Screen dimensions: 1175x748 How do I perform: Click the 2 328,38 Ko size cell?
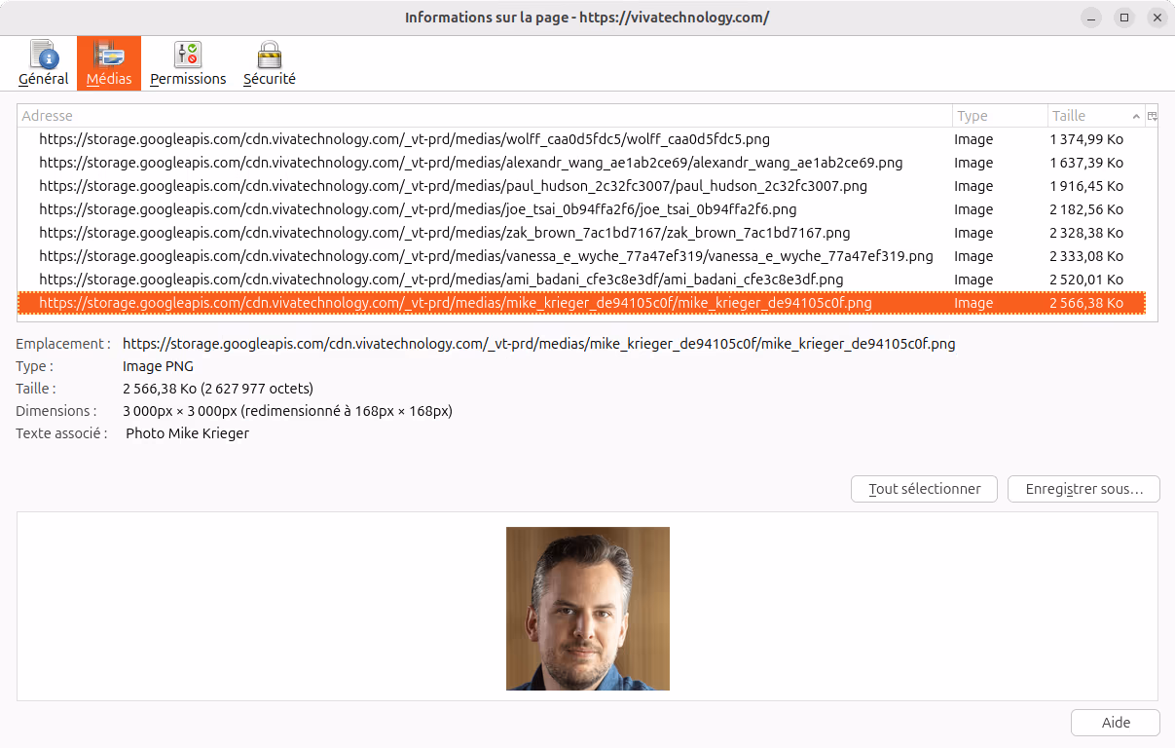click(x=1086, y=233)
